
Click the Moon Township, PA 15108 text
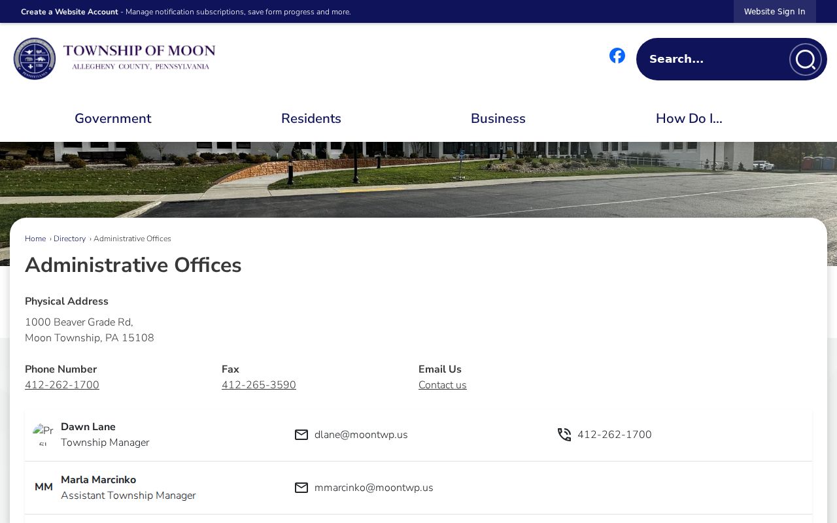(x=90, y=338)
